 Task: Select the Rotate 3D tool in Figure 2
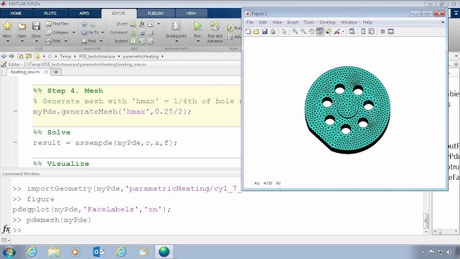click(320, 32)
